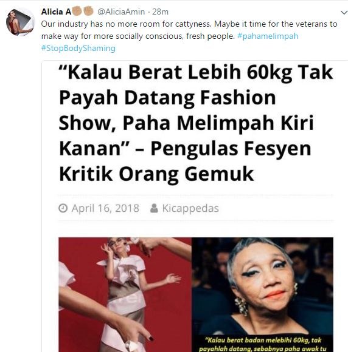
Task: Click "Pengulas Fesyen" in the headline
Action: [231, 149]
